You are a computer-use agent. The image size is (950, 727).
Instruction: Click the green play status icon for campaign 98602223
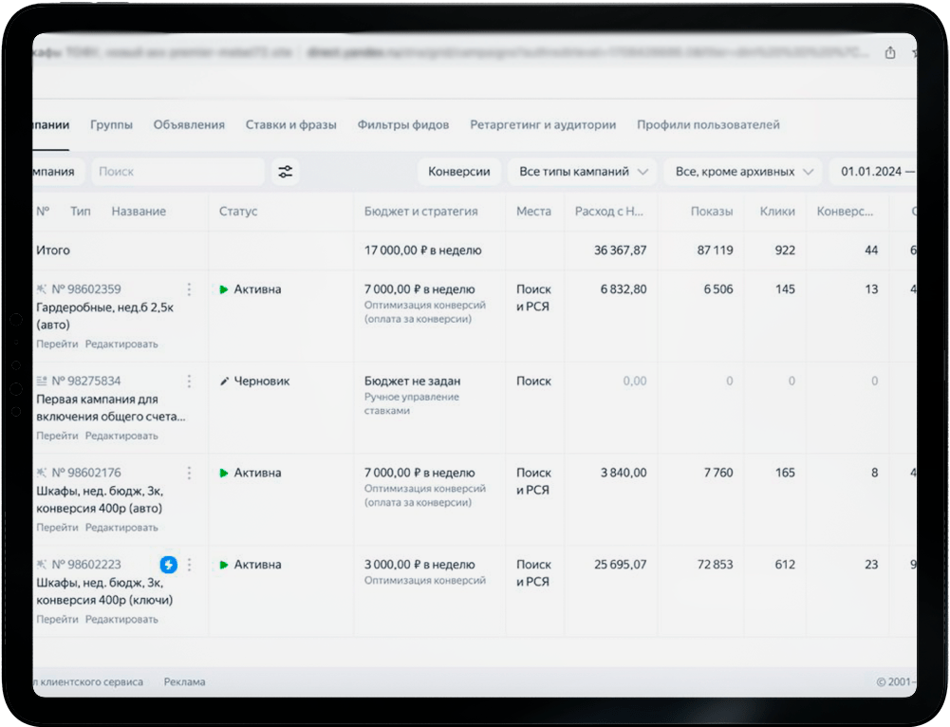coord(224,565)
